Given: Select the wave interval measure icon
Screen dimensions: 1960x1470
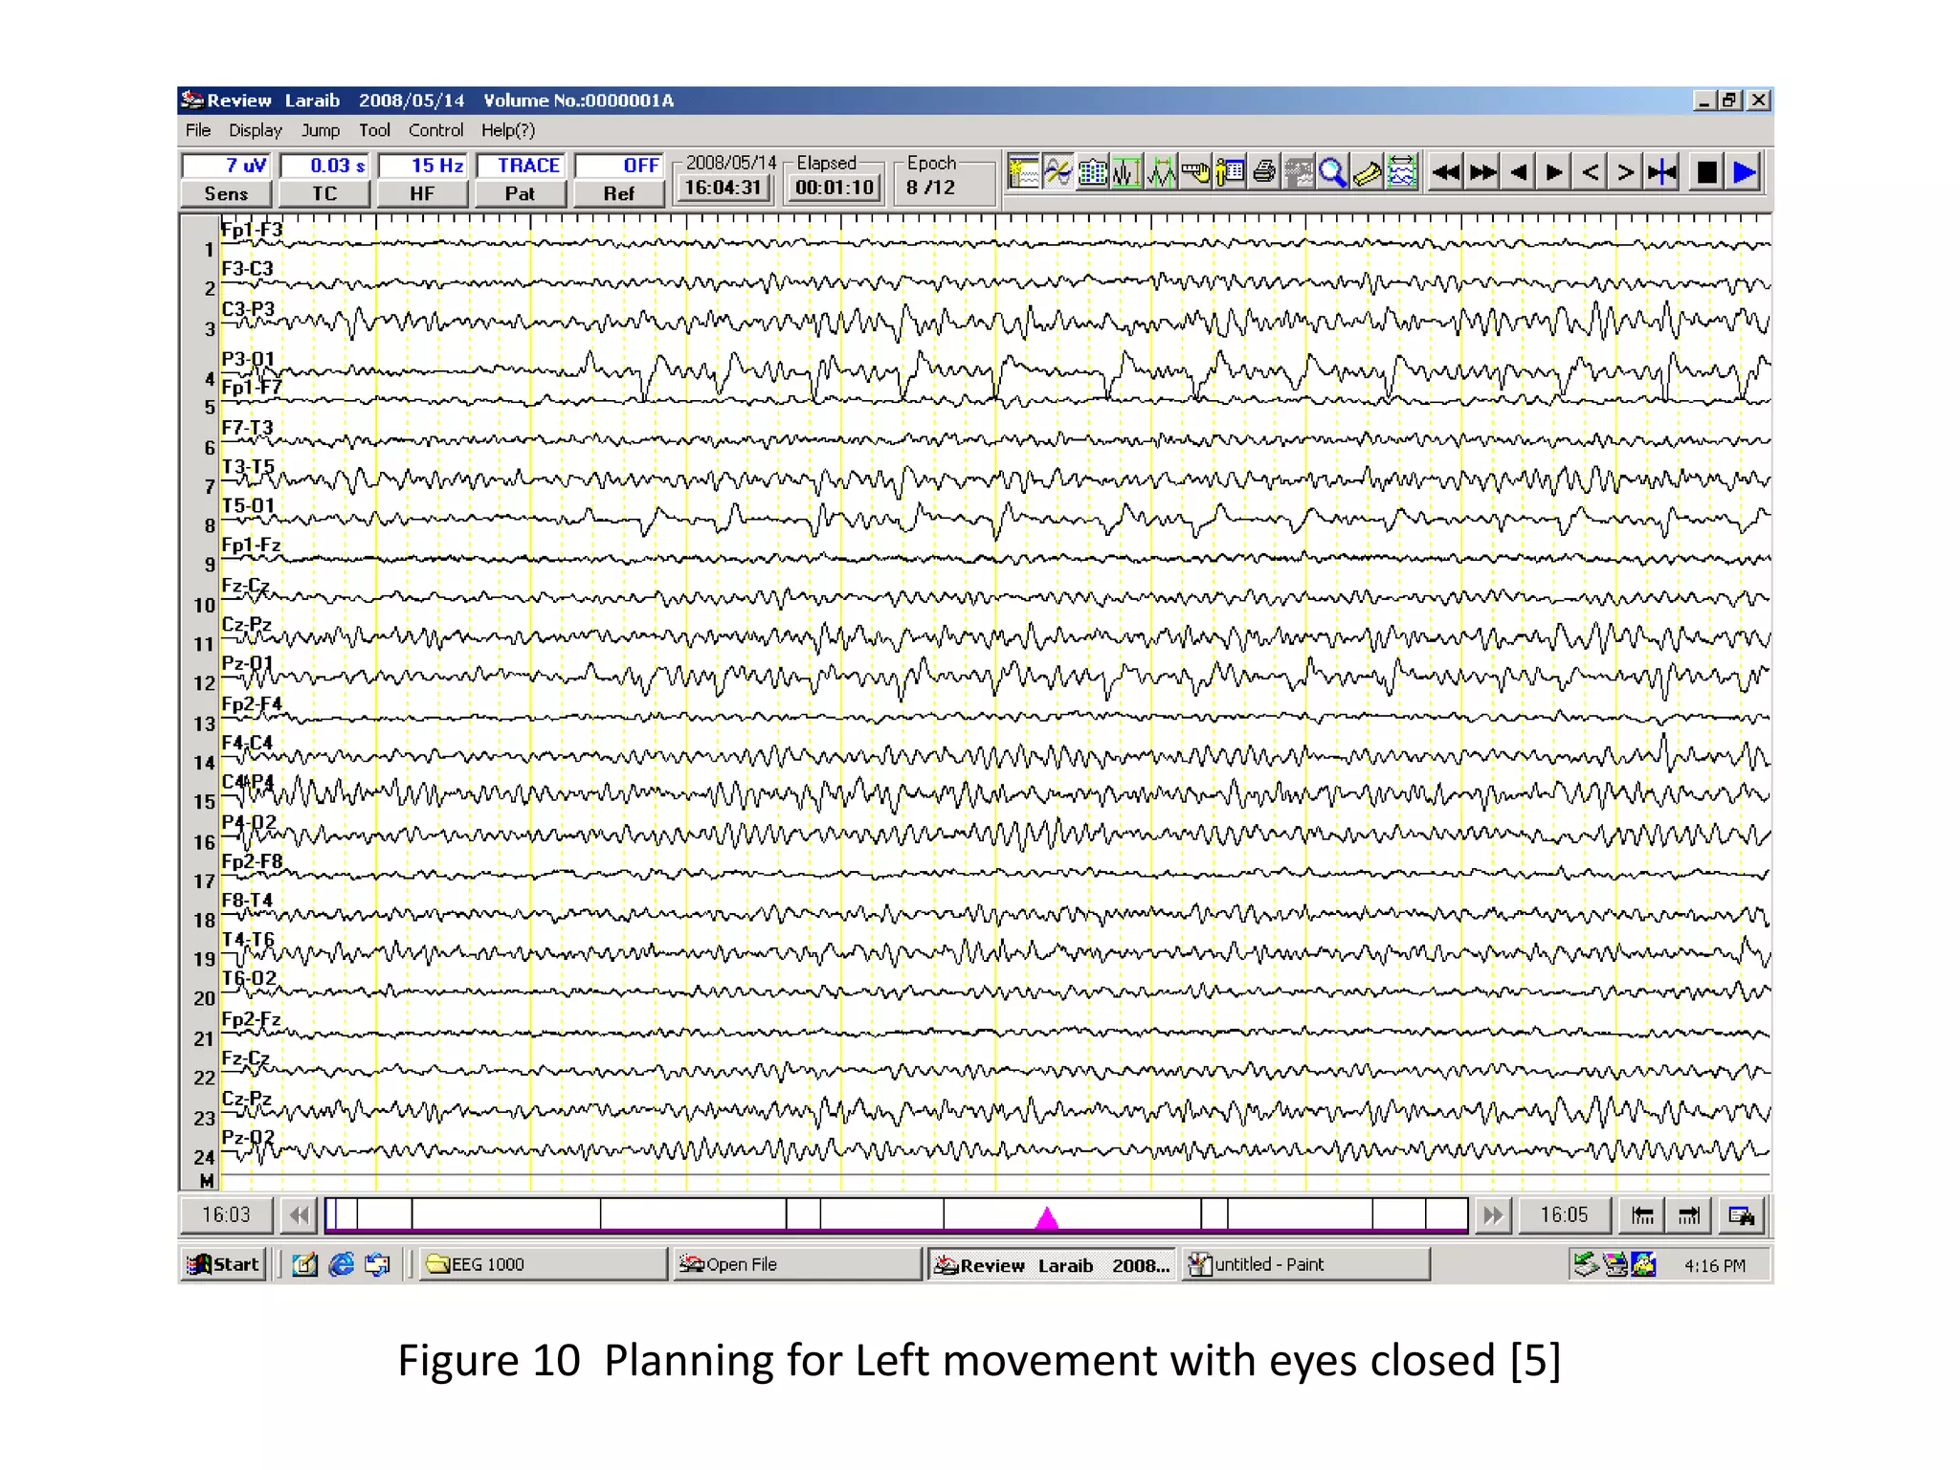Looking at the screenshot, I should [1161, 172].
